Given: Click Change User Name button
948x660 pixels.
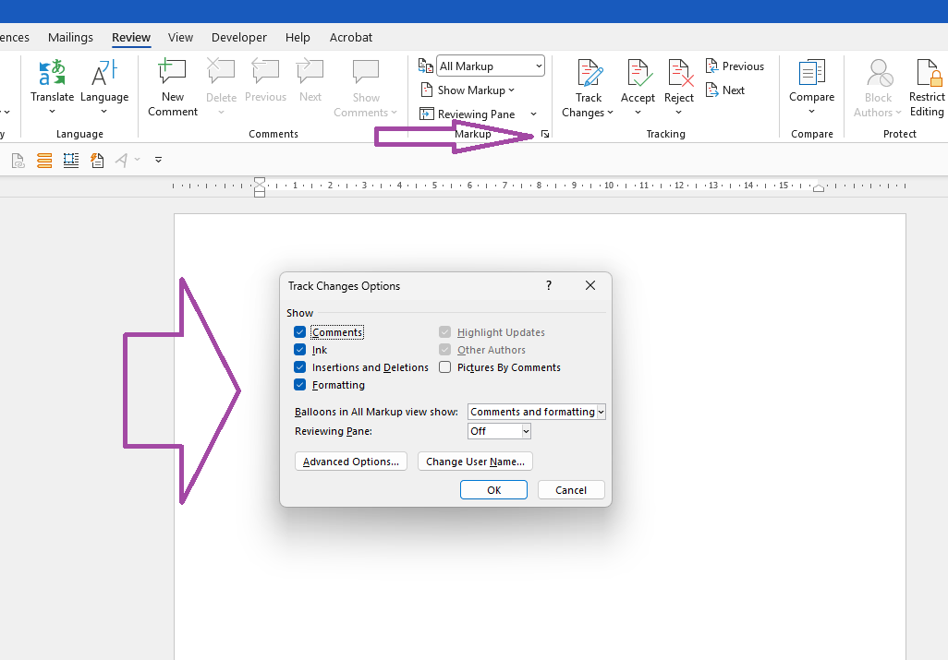Looking at the screenshot, I should 475,462.
